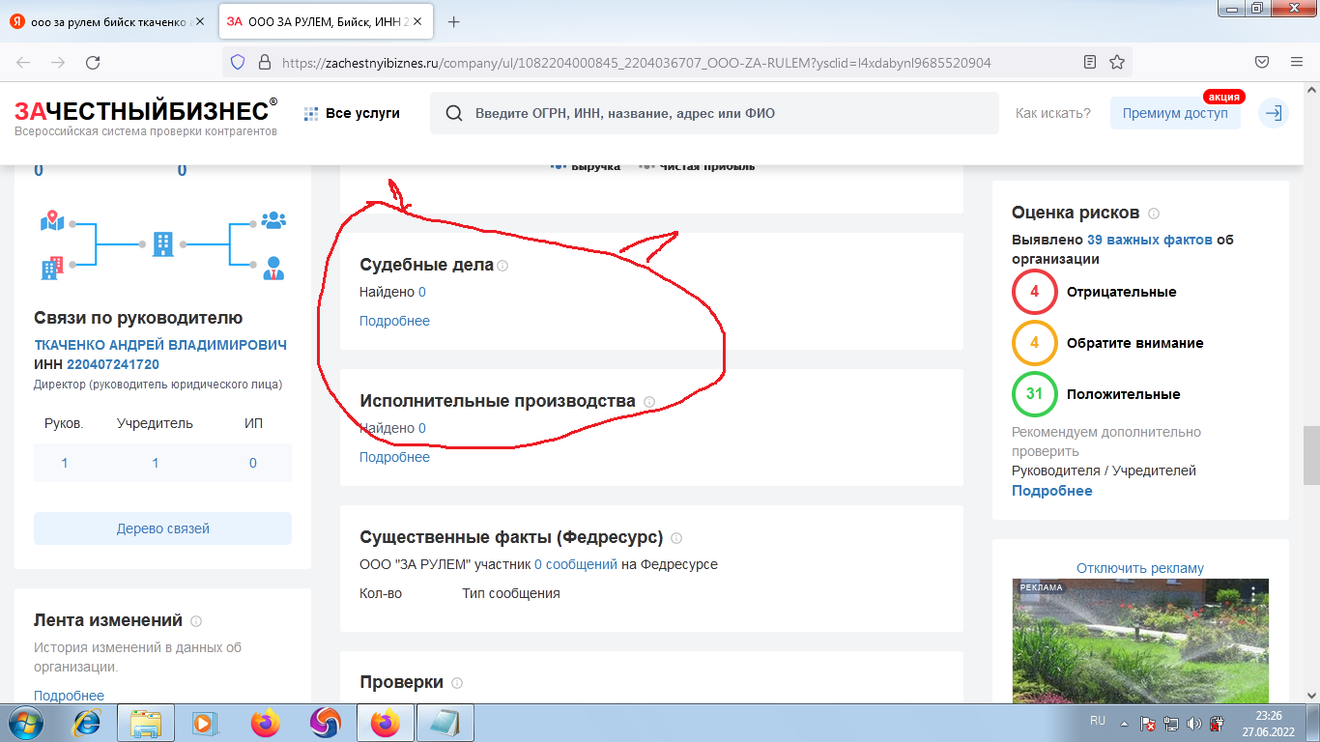Open the "Все услуги" services grid icon
Image resolution: width=1320 pixels, height=742 pixels.
tap(309, 113)
